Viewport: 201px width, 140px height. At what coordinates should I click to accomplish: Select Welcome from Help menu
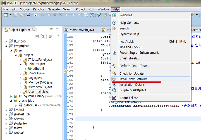[151, 15]
